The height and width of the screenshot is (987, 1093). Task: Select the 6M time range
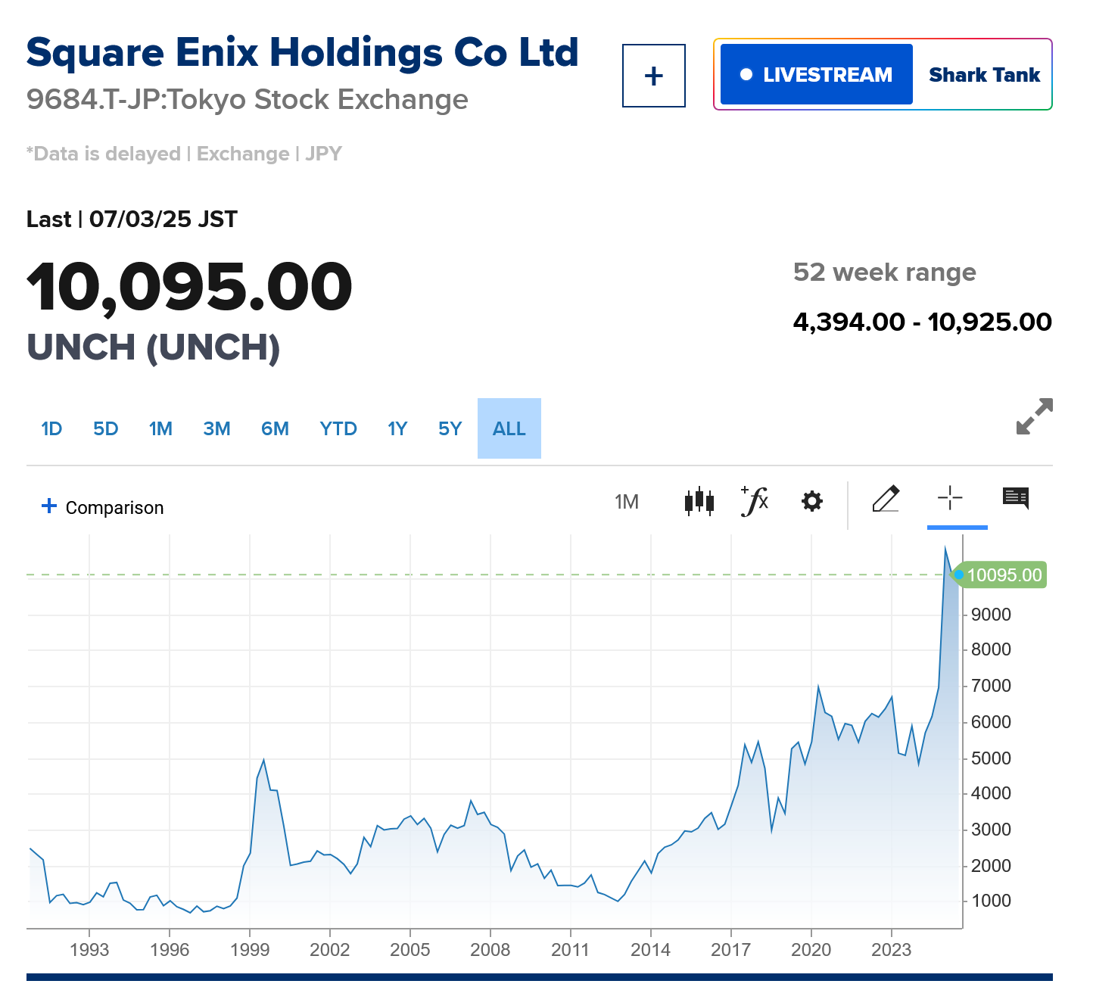pyautogui.click(x=276, y=429)
